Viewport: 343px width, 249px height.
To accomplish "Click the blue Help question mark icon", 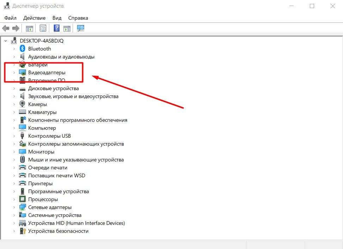I will click(x=56, y=28).
